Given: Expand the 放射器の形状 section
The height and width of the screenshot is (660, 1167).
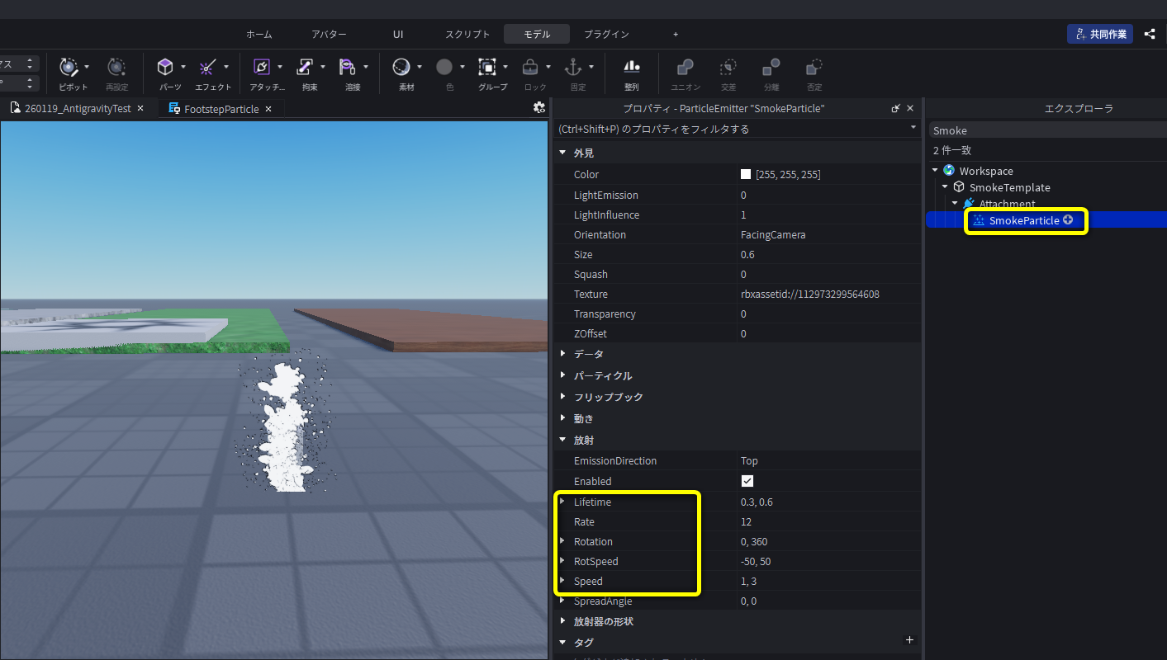Looking at the screenshot, I should (x=563, y=620).
